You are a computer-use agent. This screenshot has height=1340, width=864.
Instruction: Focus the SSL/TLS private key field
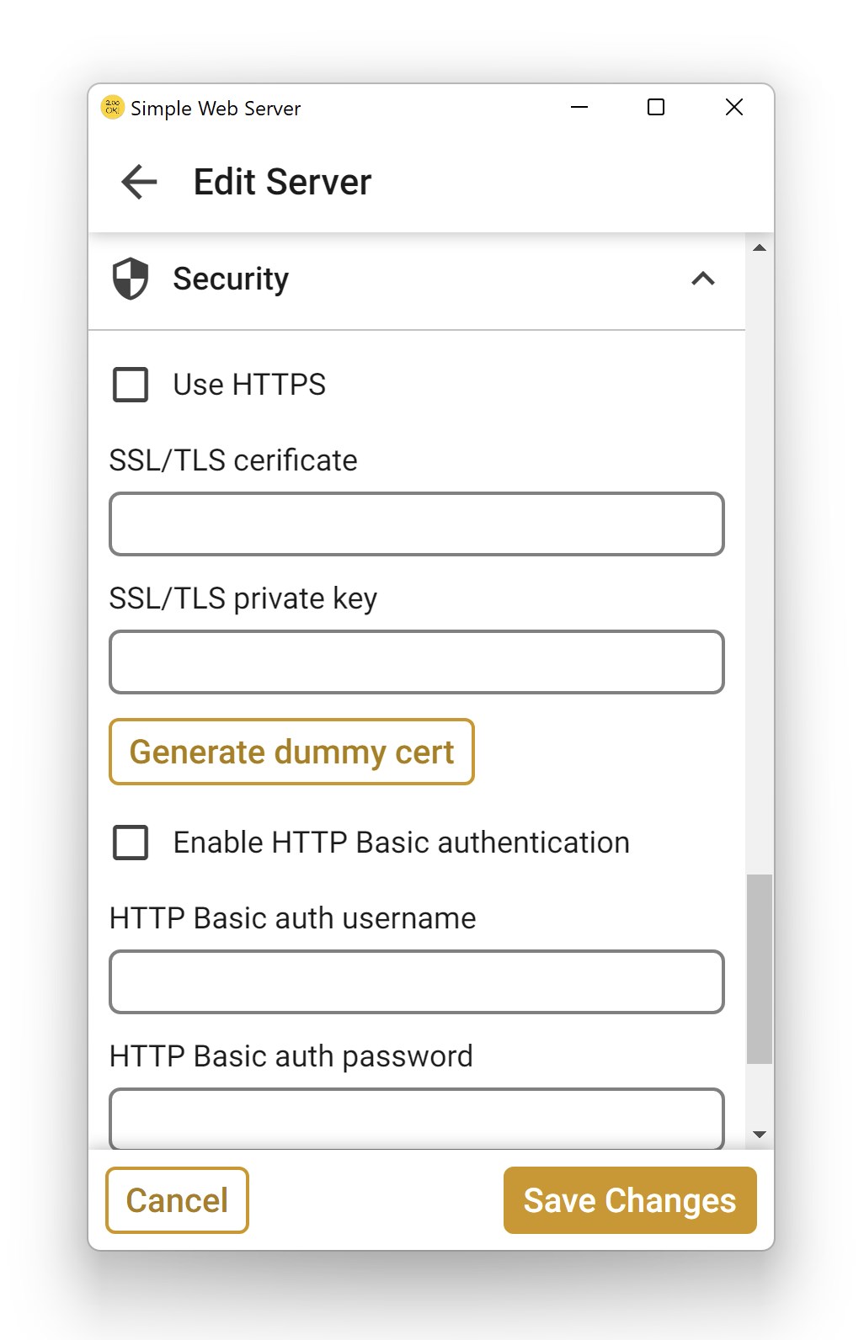tap(417, 662)
